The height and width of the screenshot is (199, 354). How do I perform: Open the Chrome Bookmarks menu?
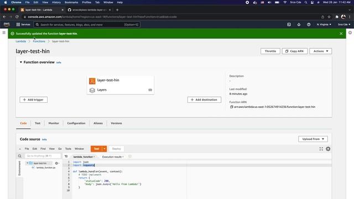(x=71, y=2)
